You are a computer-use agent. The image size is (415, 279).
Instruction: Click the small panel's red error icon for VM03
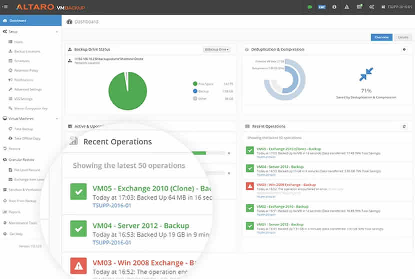(x=250, y=186)
